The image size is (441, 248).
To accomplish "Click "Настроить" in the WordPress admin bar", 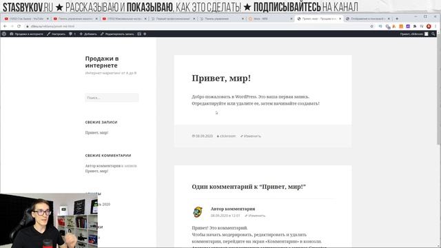I will [56, 34].
